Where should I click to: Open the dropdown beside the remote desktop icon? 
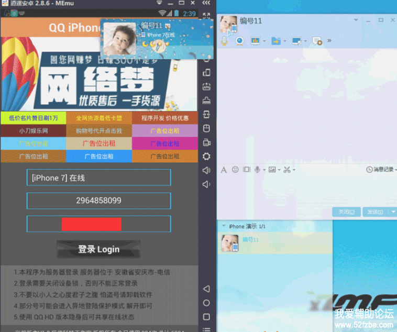click(x=305, y=41)
